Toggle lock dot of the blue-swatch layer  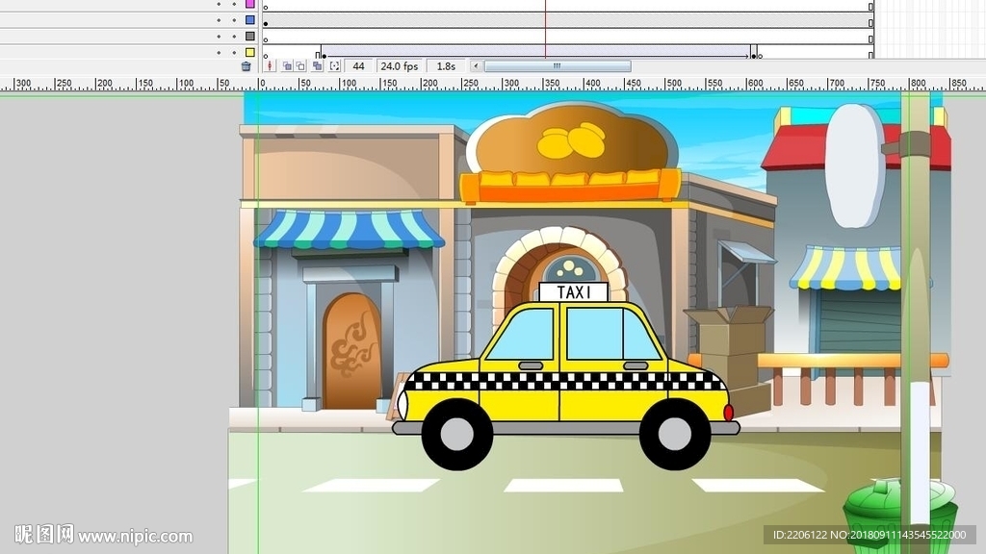click(x=234, y=20)
